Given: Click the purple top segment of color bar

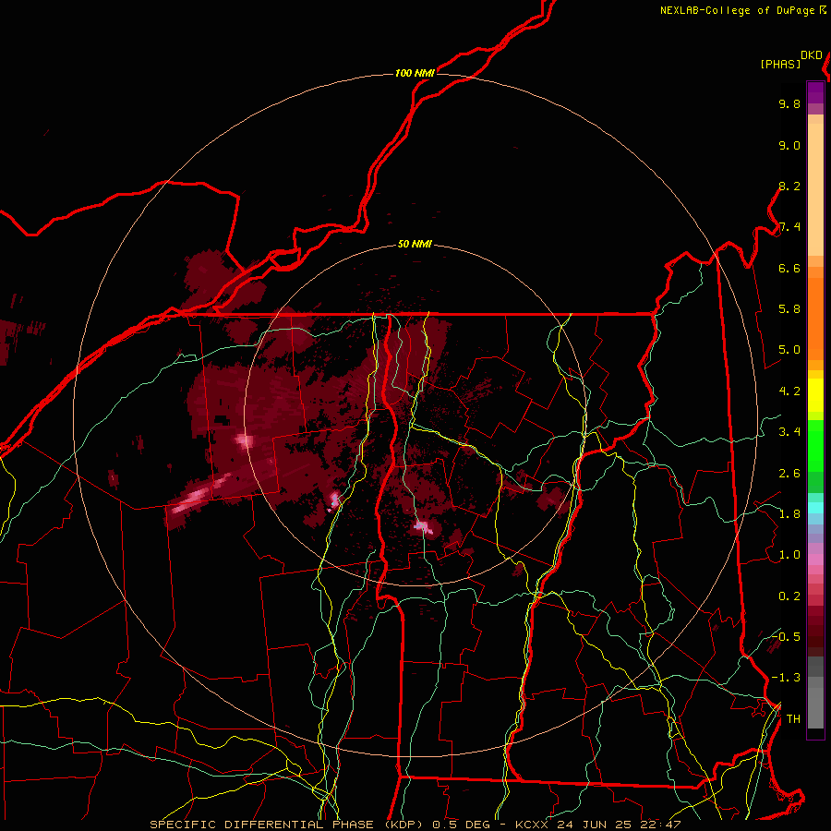Looking at the screenshot, I should (815, 92).
